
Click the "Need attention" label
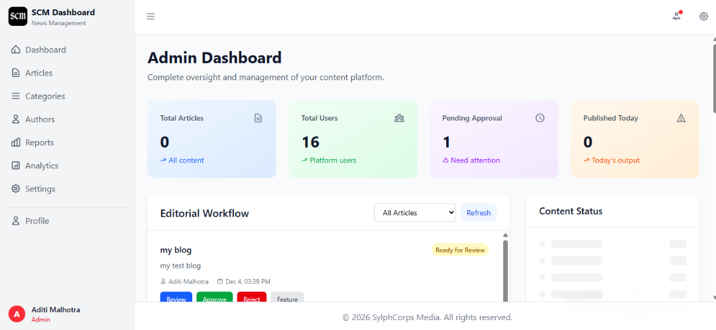coord(475,160)
